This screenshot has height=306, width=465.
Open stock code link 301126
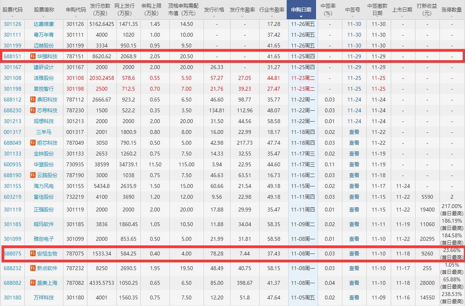click(12, 24)
